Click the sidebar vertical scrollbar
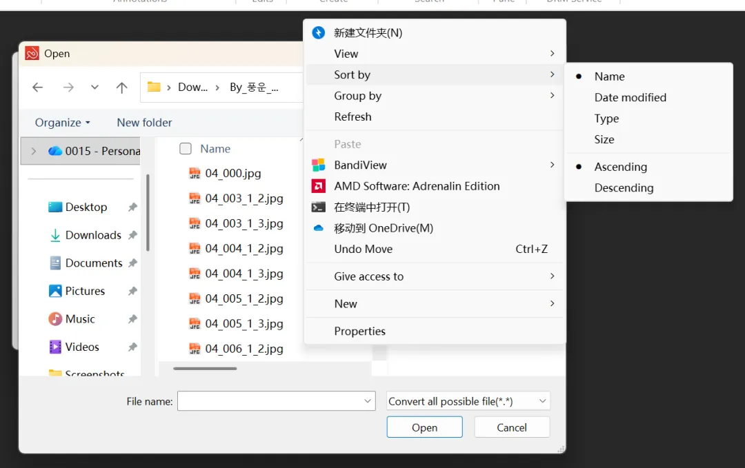745x468 pixels. point(148,213)
